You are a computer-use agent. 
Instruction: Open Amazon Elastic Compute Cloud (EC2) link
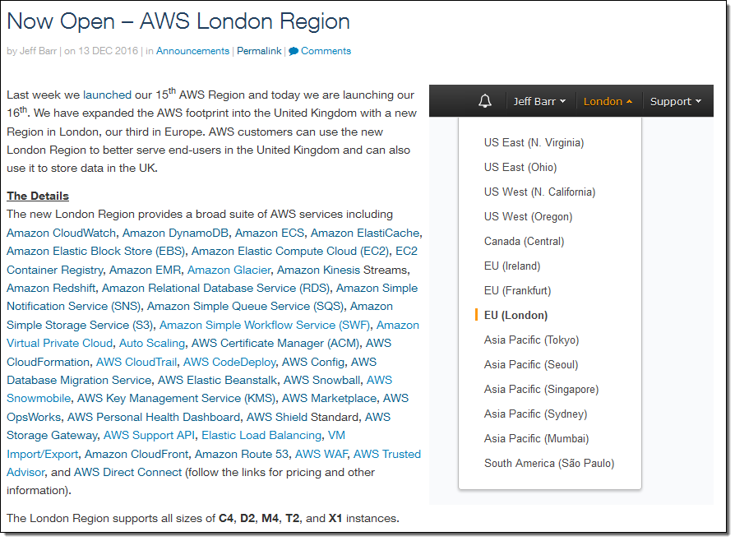[290, 252]
